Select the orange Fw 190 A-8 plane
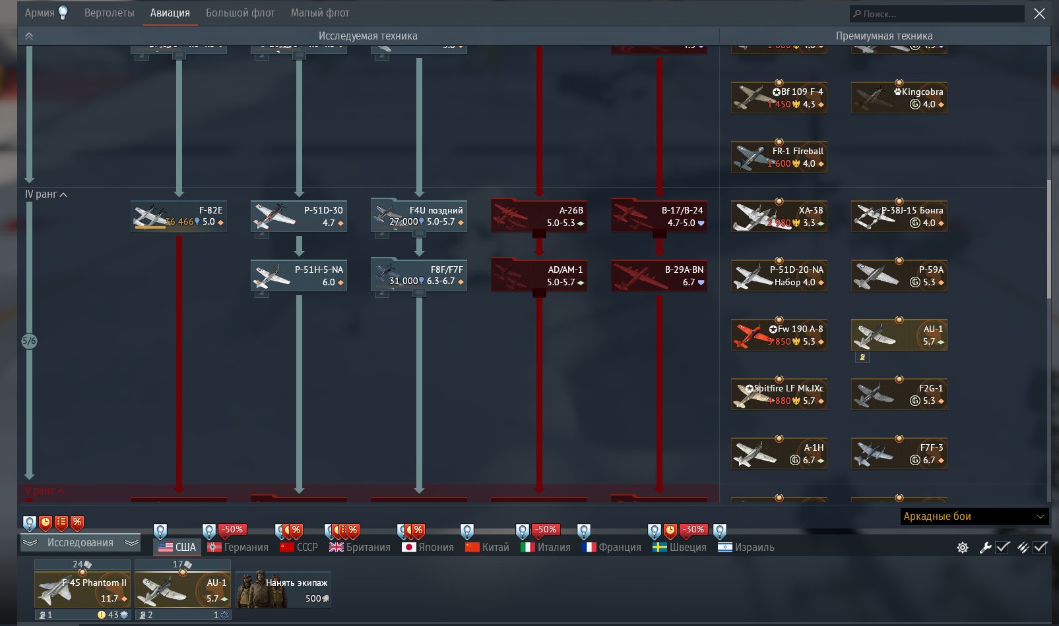This screenshot has height=626, width=1059. tap(779, 335)
